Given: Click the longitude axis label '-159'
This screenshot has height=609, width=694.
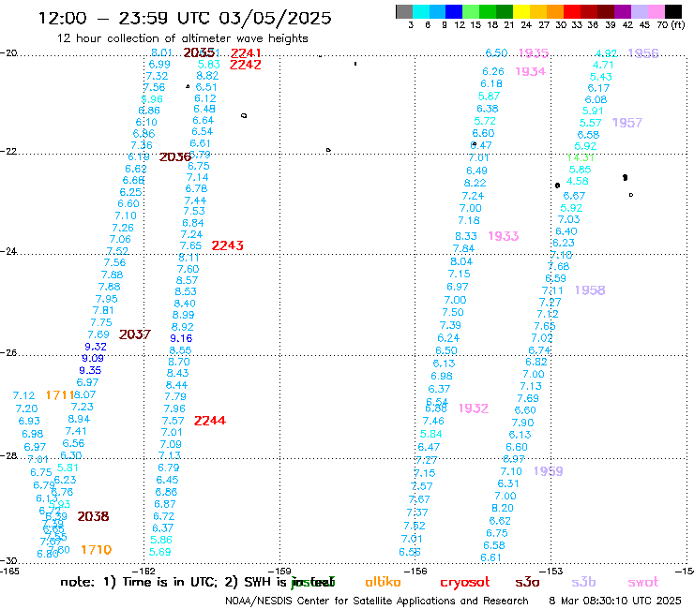Looking at the screenshot, I should (x=279, y=571).
